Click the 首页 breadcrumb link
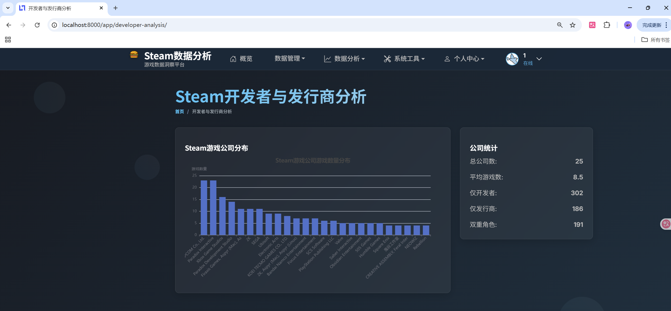 coord(180,112)
